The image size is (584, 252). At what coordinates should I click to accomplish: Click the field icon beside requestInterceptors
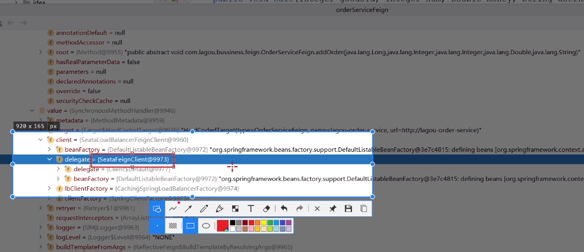tap(50, 218)
